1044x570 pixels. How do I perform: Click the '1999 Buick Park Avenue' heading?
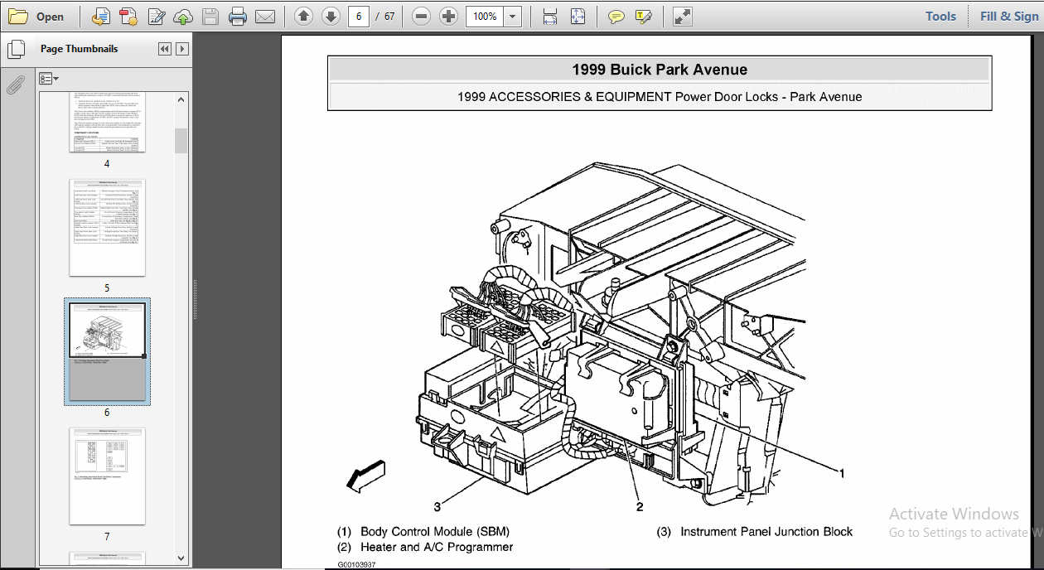pos(660,70)
